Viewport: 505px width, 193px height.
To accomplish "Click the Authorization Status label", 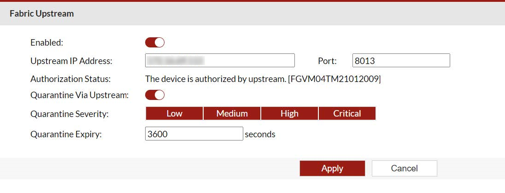I will [70, 79].
